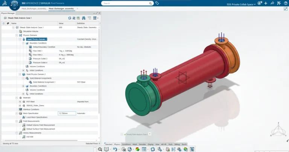Click the view orientation triad in the viewport
The height and width of the screenshot is (152, 289).
click(x=278, y=129)
